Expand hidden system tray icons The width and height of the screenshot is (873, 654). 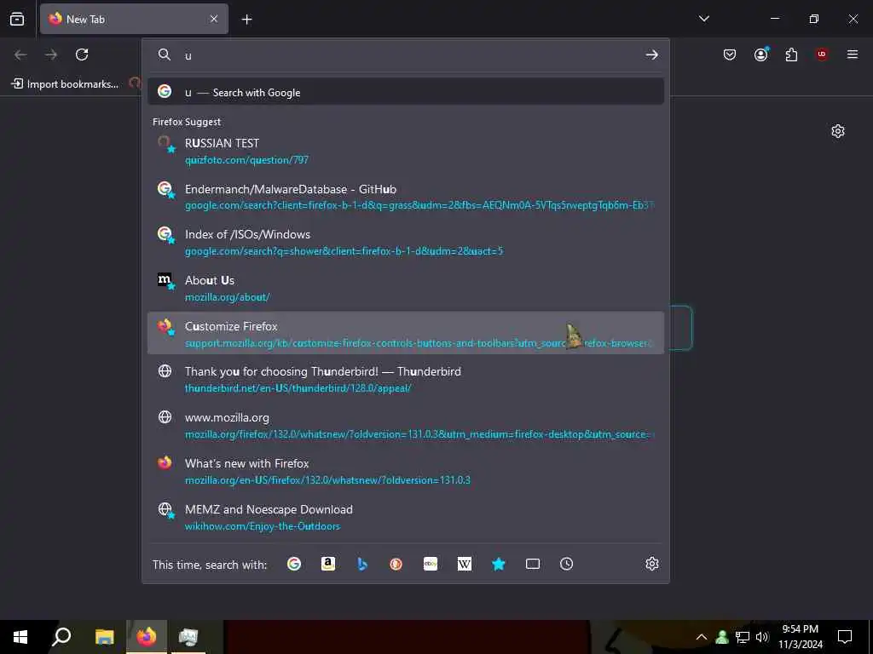tap(702, 637)
